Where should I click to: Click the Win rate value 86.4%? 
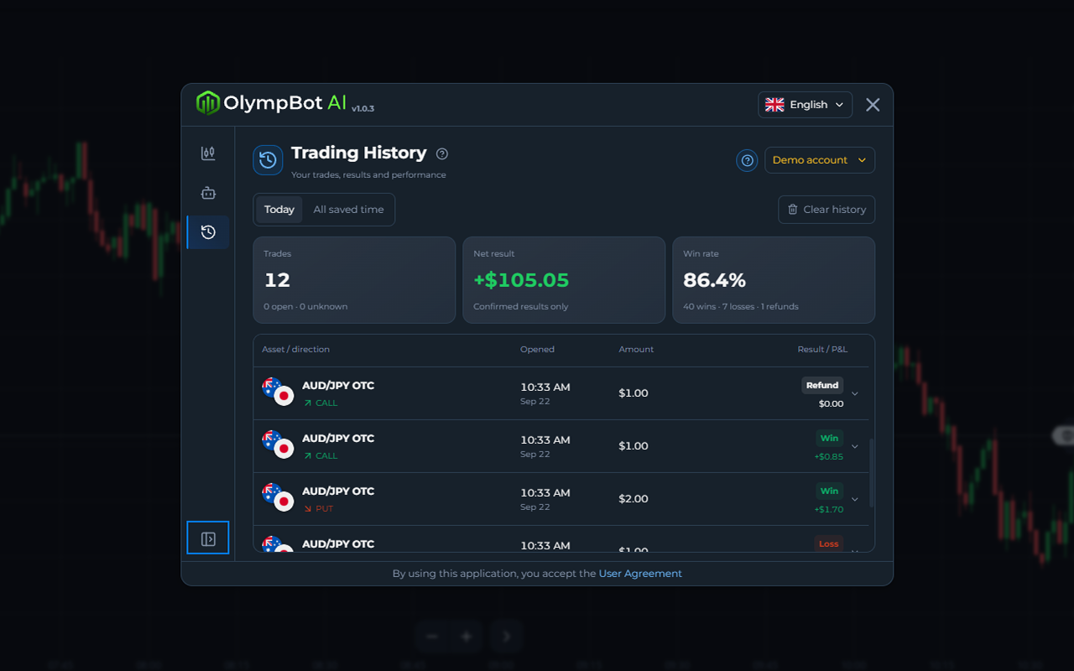click(x=714, y=280)
